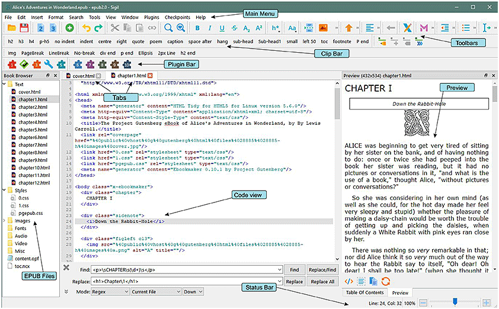Click the Italic formatting icon

coord(210,28)
